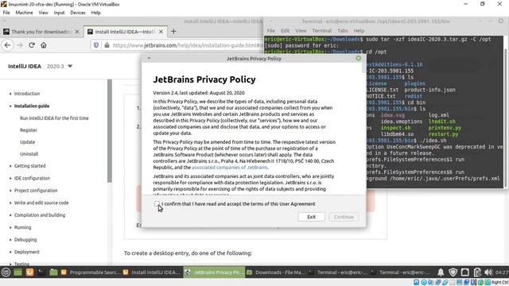Screen dimensions: 509x286
Task: Click the greyed Continue button
Action: click(x=344, y=217)
